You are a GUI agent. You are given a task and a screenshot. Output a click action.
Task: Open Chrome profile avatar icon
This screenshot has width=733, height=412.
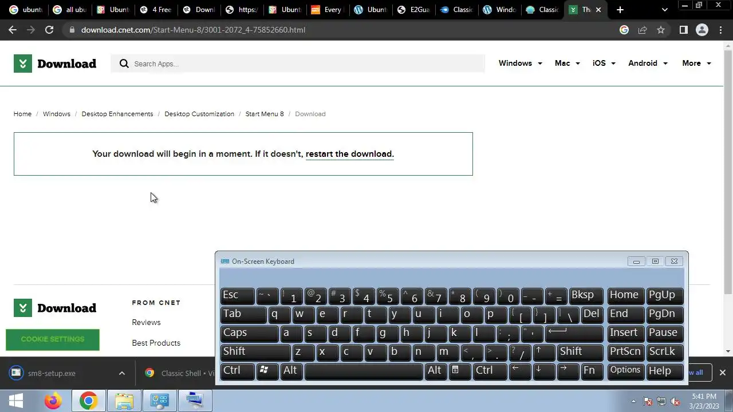[x=702, y=30]
